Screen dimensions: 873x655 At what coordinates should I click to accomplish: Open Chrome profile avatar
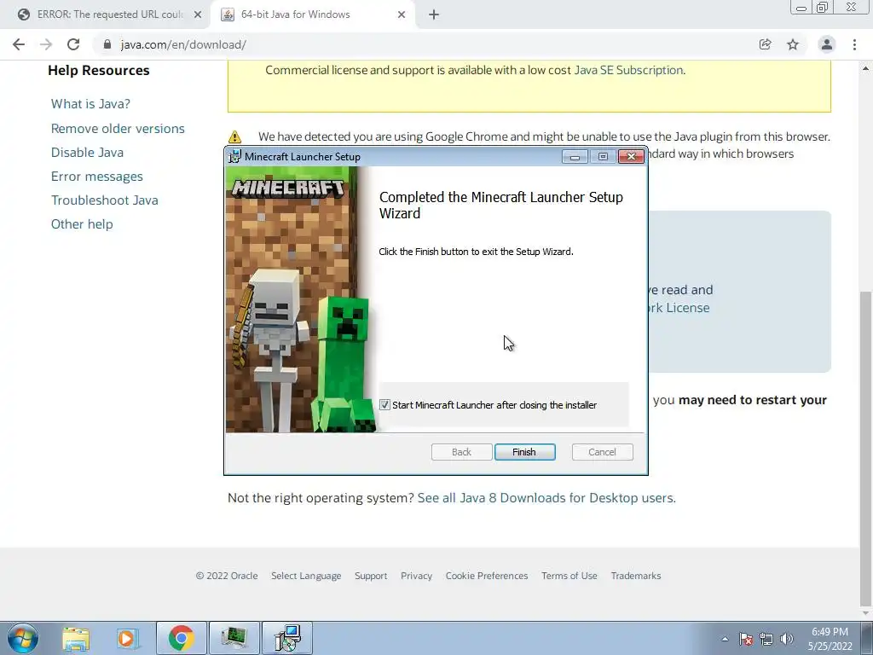[827, 44]
